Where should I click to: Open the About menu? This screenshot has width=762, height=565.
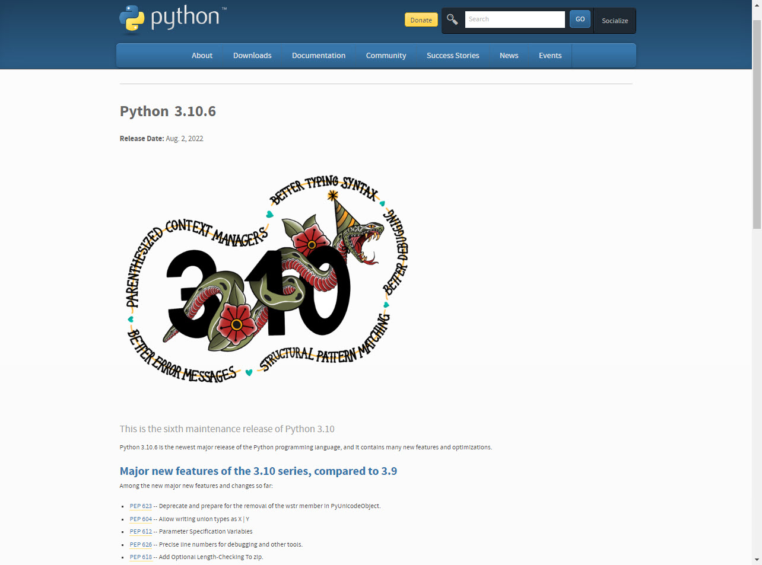tap(202, 55)
